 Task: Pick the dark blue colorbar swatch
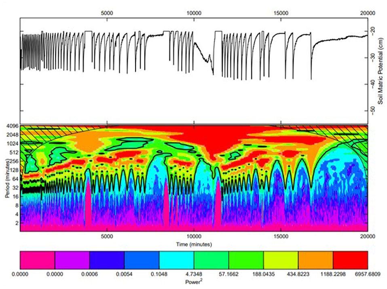tap(107, 260)
